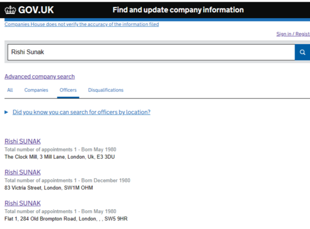
Task: Open 'Did you know you can search for officers by location?'
Action: [x=81, y=112]
